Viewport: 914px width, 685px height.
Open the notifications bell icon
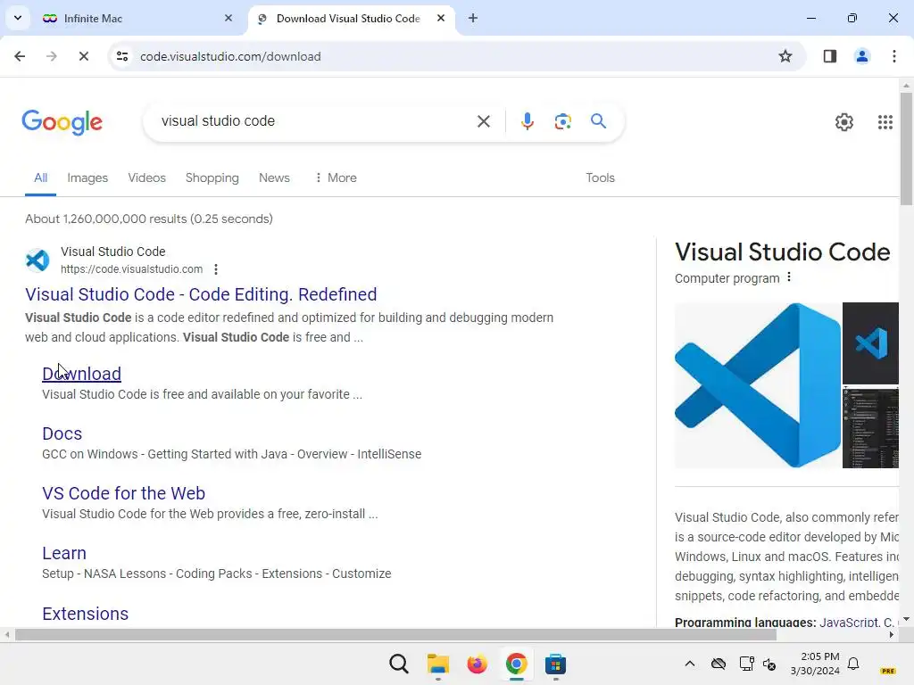(x=853, y=664)
